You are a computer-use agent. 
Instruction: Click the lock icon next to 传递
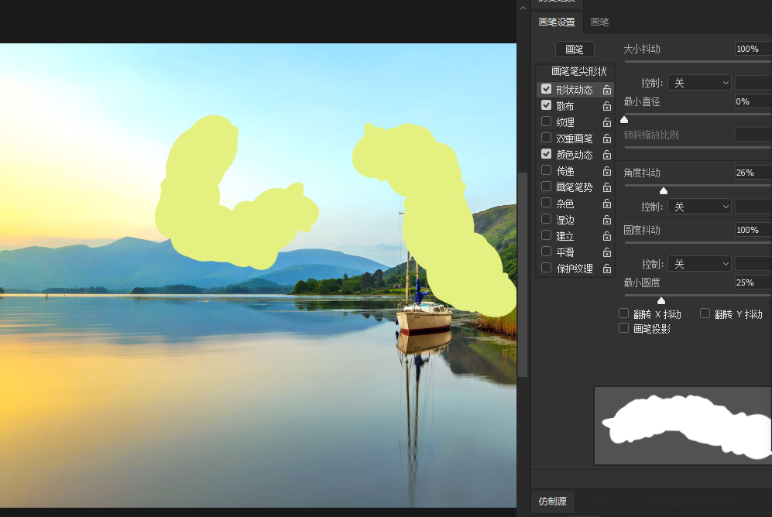(x=607, y=171)
